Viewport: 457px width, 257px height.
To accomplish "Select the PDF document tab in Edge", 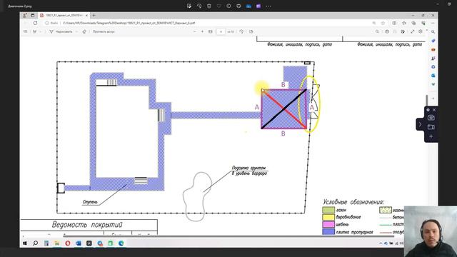I will 64,15.
